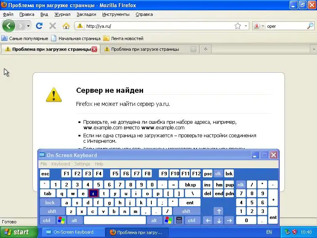The height and width of the screenshot is (238, 317).
Task: Click the left arrow key on keyboard
Action: [208, 220]
